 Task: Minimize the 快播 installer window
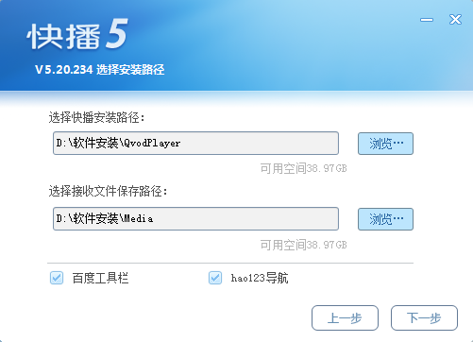[427, 20]
